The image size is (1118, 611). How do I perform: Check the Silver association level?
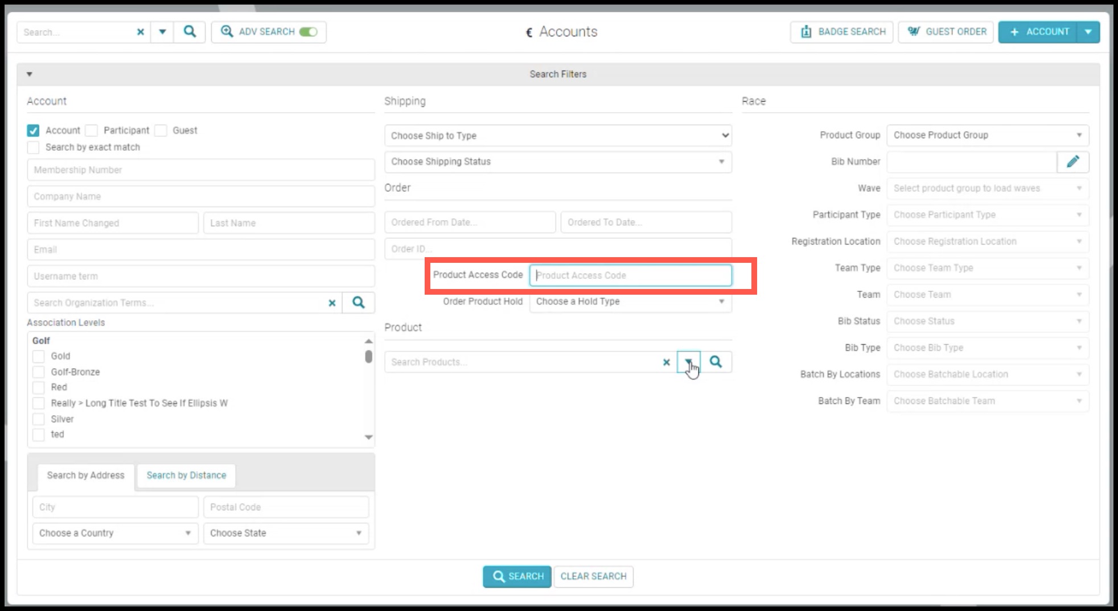coord(38,419)
